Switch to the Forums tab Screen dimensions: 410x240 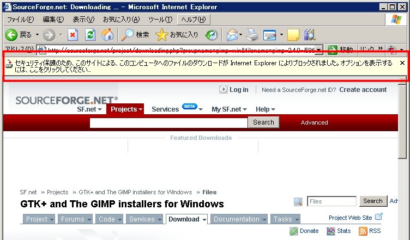pos(75,219)
